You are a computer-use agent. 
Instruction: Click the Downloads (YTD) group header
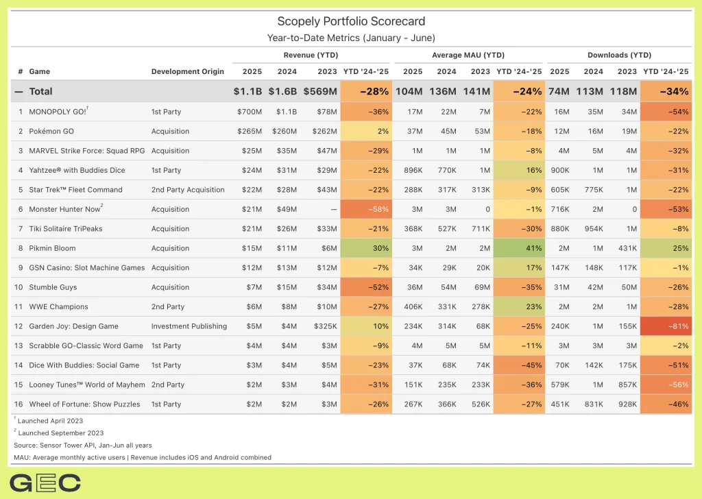click(x=619, y=55)
